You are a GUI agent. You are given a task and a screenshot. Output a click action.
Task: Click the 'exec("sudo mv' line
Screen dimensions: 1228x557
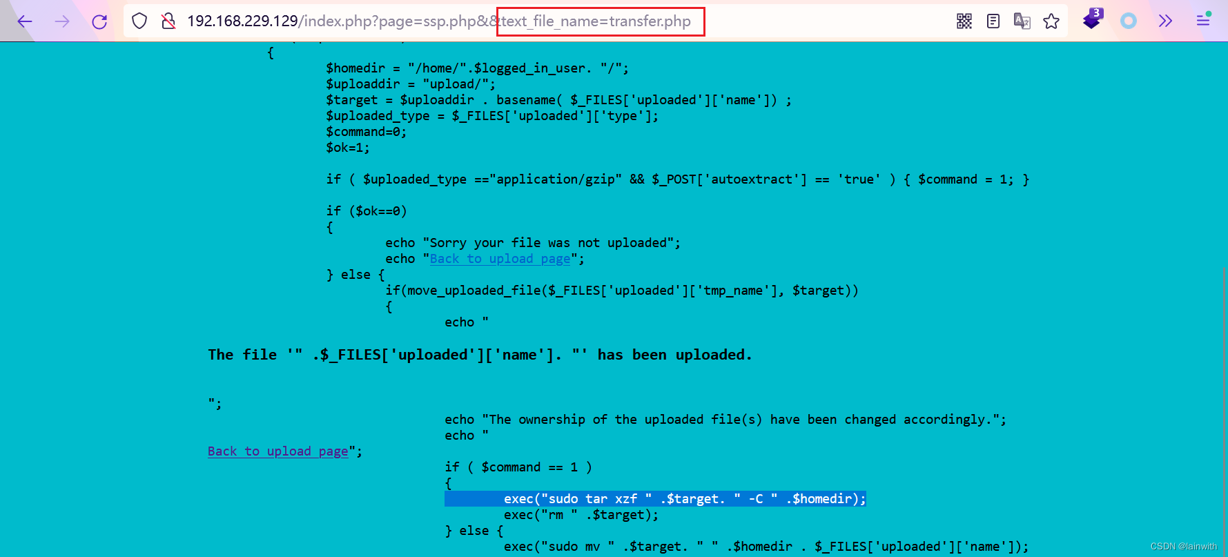coord(766,547)
